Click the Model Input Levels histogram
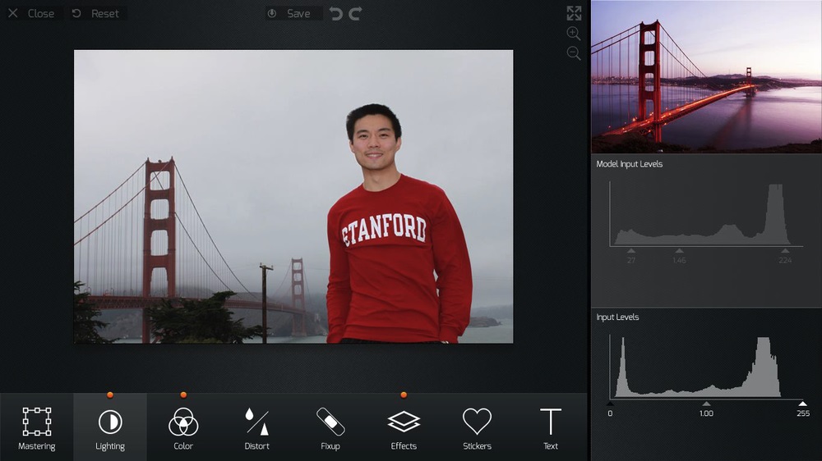The width and height of the screenshot is (822, 461). point(706,214)
